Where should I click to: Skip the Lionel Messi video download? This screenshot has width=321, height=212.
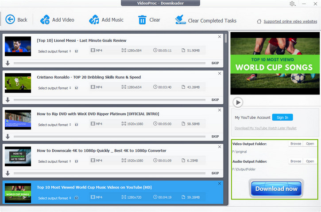[x=215, y=63]
